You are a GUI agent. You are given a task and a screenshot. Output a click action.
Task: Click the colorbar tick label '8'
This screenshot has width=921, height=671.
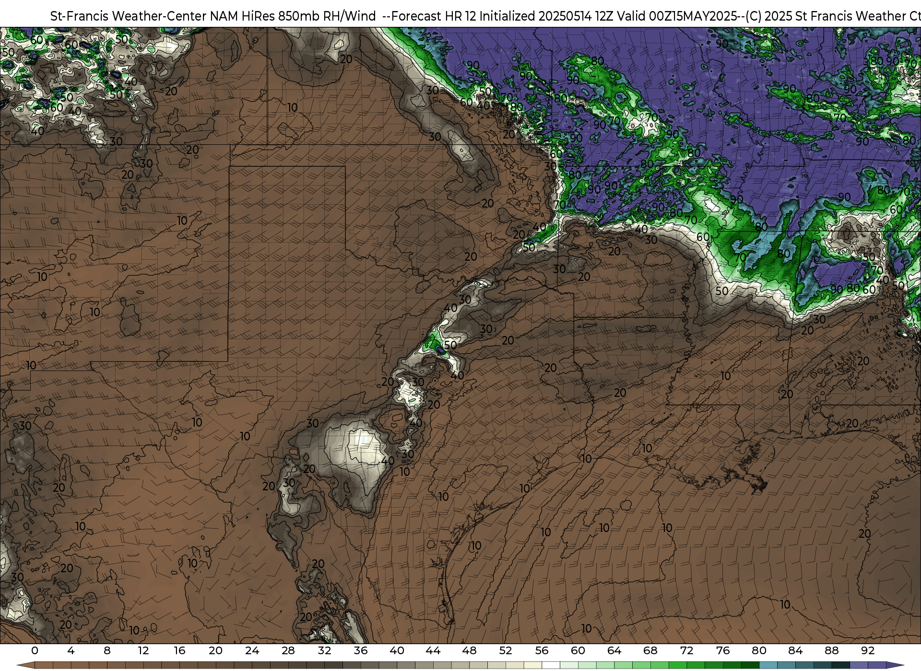tap(107, 650)
